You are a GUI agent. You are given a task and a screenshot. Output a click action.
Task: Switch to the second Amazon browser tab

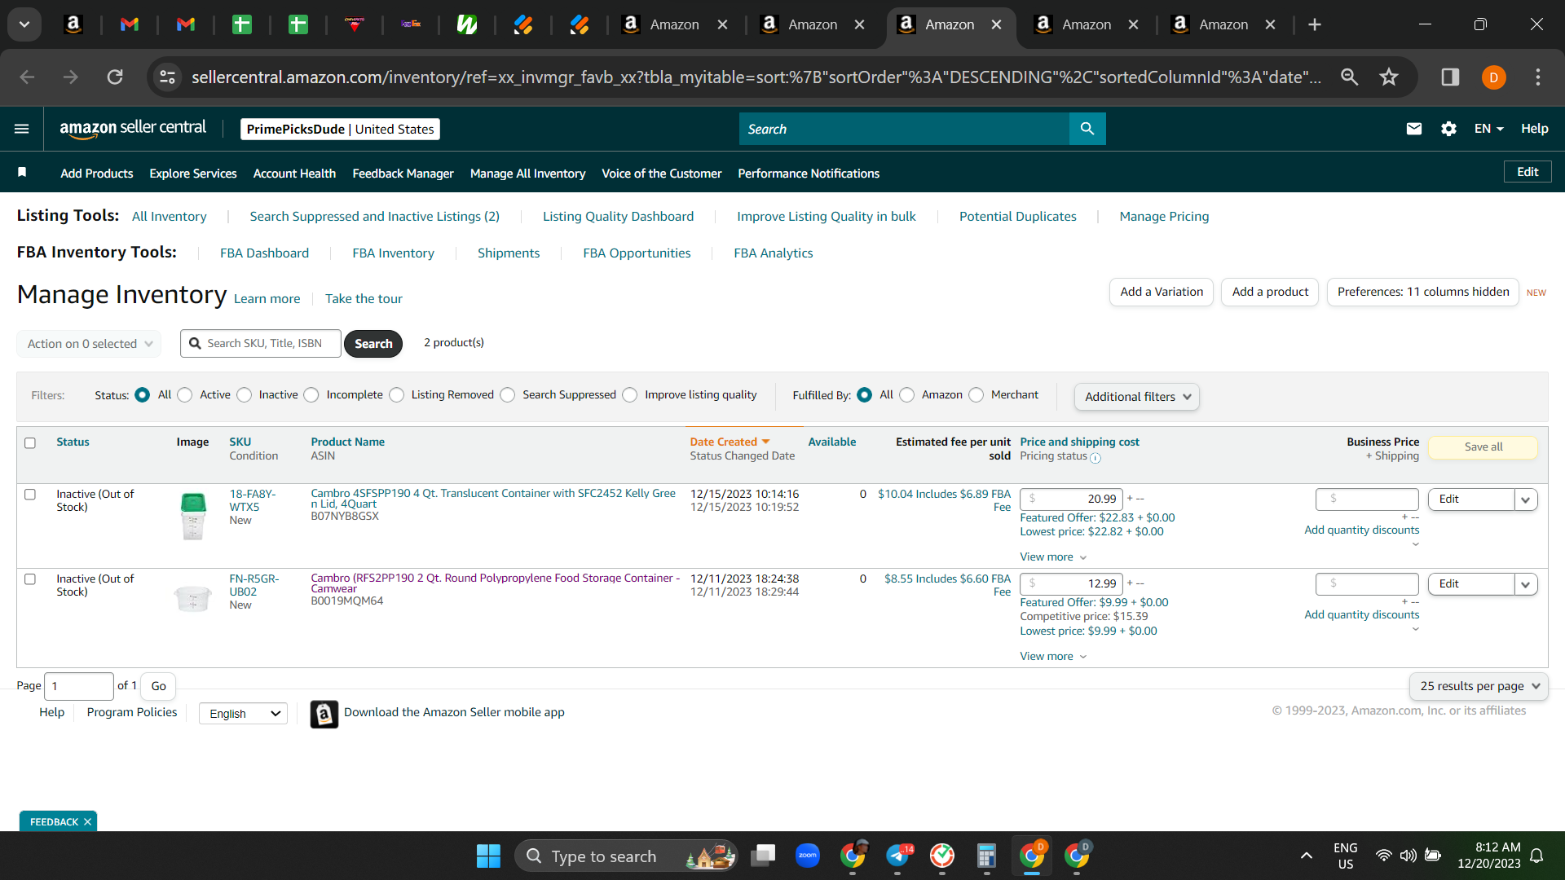tap(812, 24)
